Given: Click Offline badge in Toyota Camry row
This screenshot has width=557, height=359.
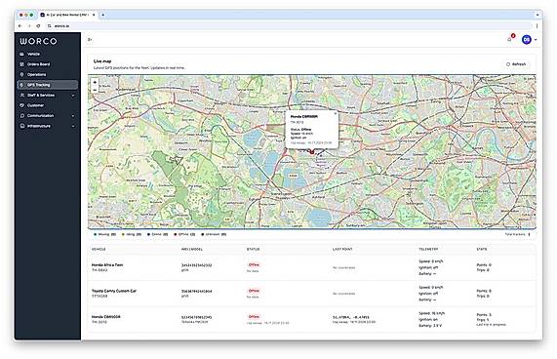Looking at the screenshot, I should 254,291.
